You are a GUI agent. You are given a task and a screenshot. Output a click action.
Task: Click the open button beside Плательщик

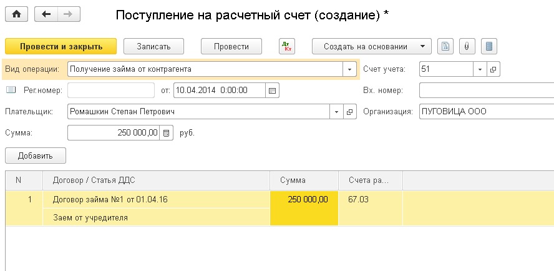pyautogui.click(x=350, y=112)
